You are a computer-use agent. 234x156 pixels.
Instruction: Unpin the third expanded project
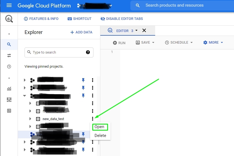point(83,96)
